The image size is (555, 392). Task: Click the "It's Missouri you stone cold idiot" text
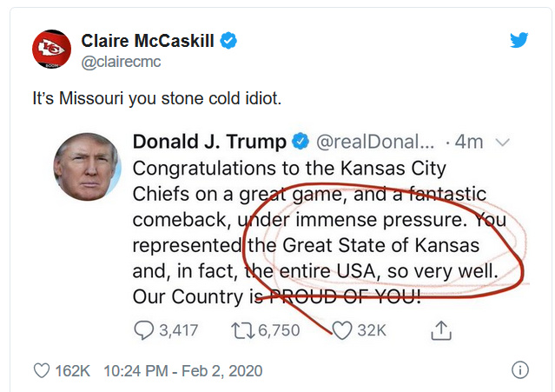click(x=156, y=98)
